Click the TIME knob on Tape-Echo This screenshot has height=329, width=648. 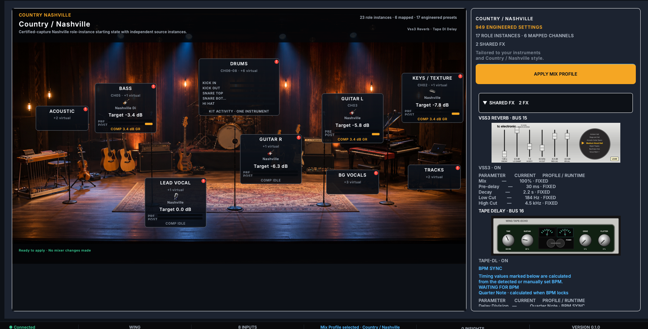508,240
